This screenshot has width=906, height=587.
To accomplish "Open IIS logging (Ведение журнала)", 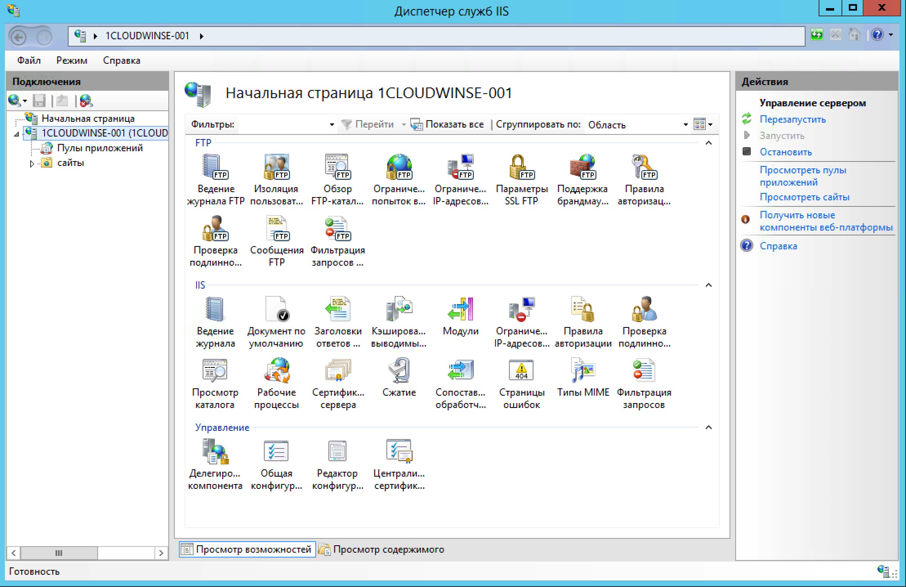I will pyautogui.click(x=215, y=322).
